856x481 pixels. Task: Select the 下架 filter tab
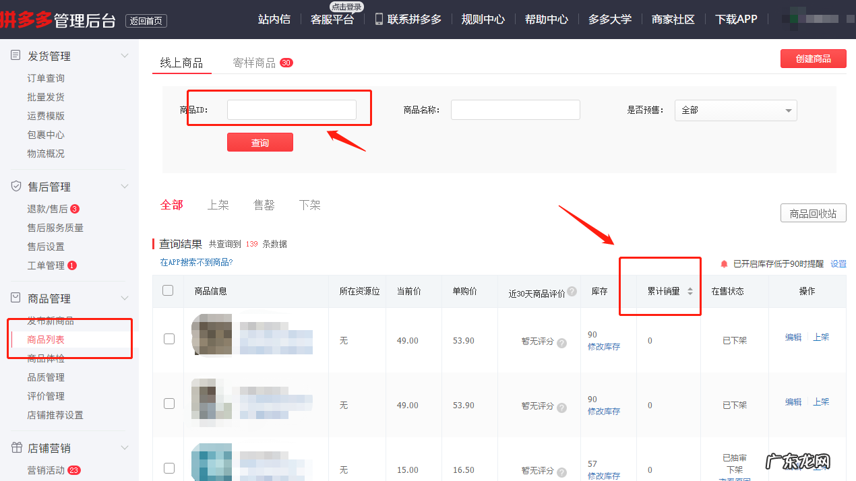tap(309, 205)
